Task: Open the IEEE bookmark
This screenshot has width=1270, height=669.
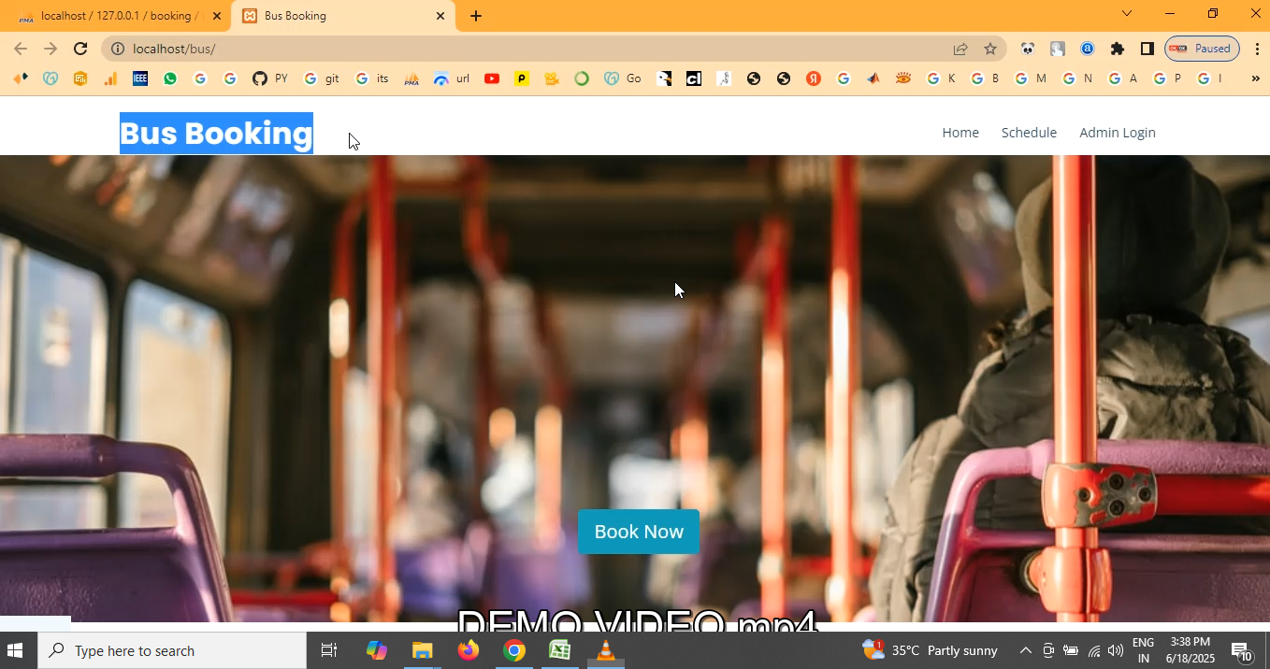Action: click(140, 78)
